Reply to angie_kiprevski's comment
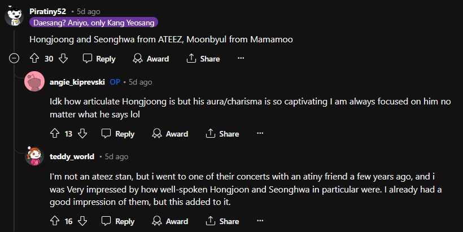463x232 pixels. point(118,134)
